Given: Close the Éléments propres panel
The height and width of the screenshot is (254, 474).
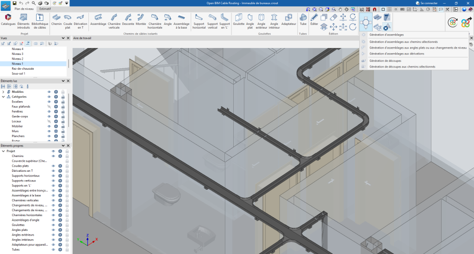Looking at the screenshot, I should click(68, 145).
